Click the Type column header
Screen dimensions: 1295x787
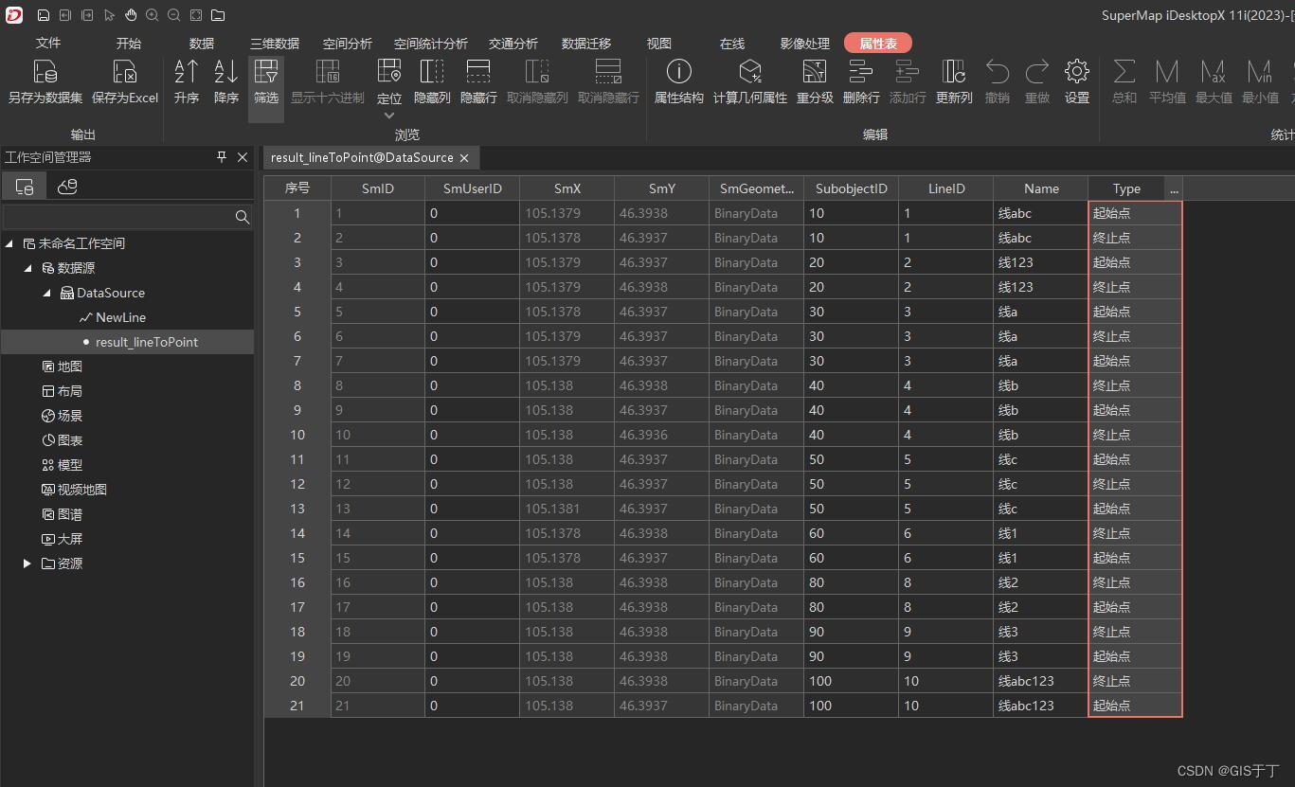(x=1126, y=188)
